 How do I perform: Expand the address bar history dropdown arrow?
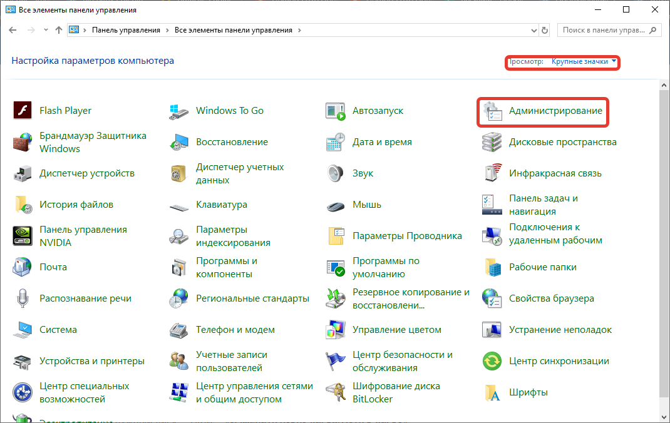click(x=533, y=30)
